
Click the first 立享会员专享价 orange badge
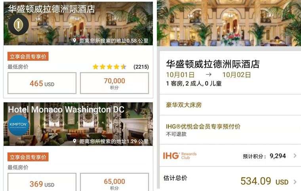tap(28, 56)
